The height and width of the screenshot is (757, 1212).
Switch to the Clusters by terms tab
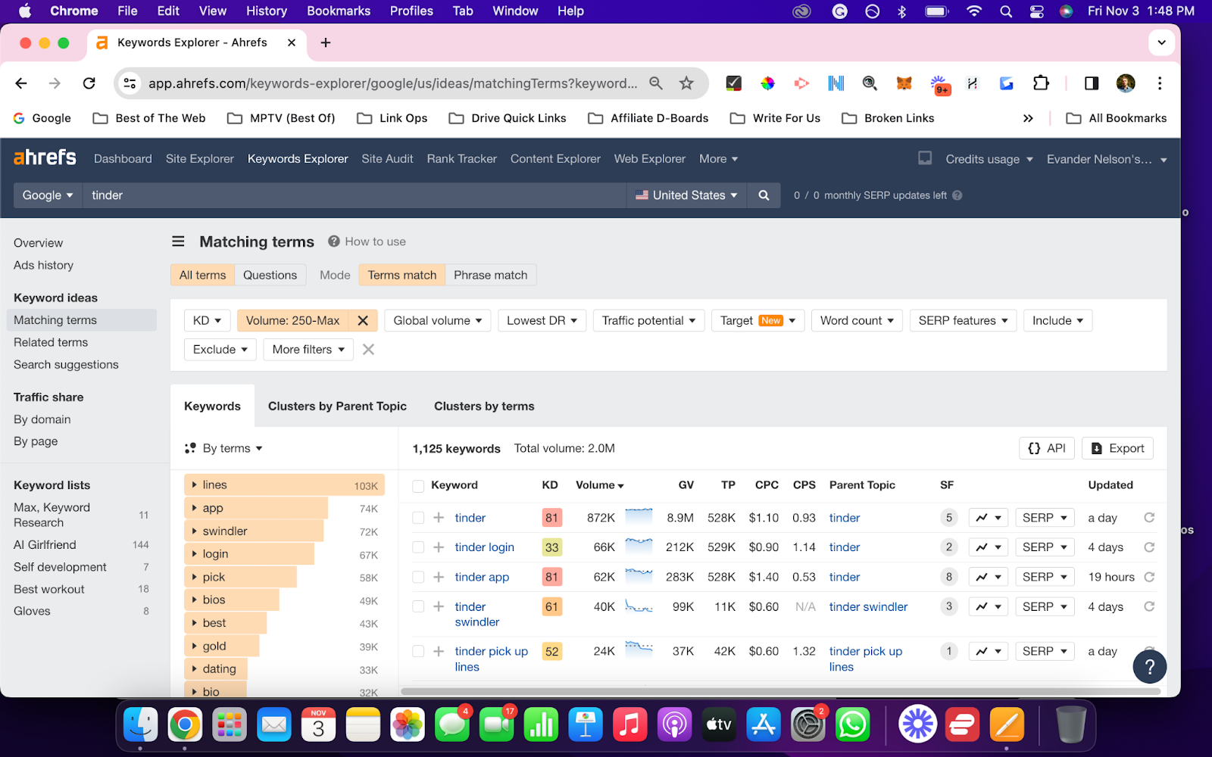[483, 406]
